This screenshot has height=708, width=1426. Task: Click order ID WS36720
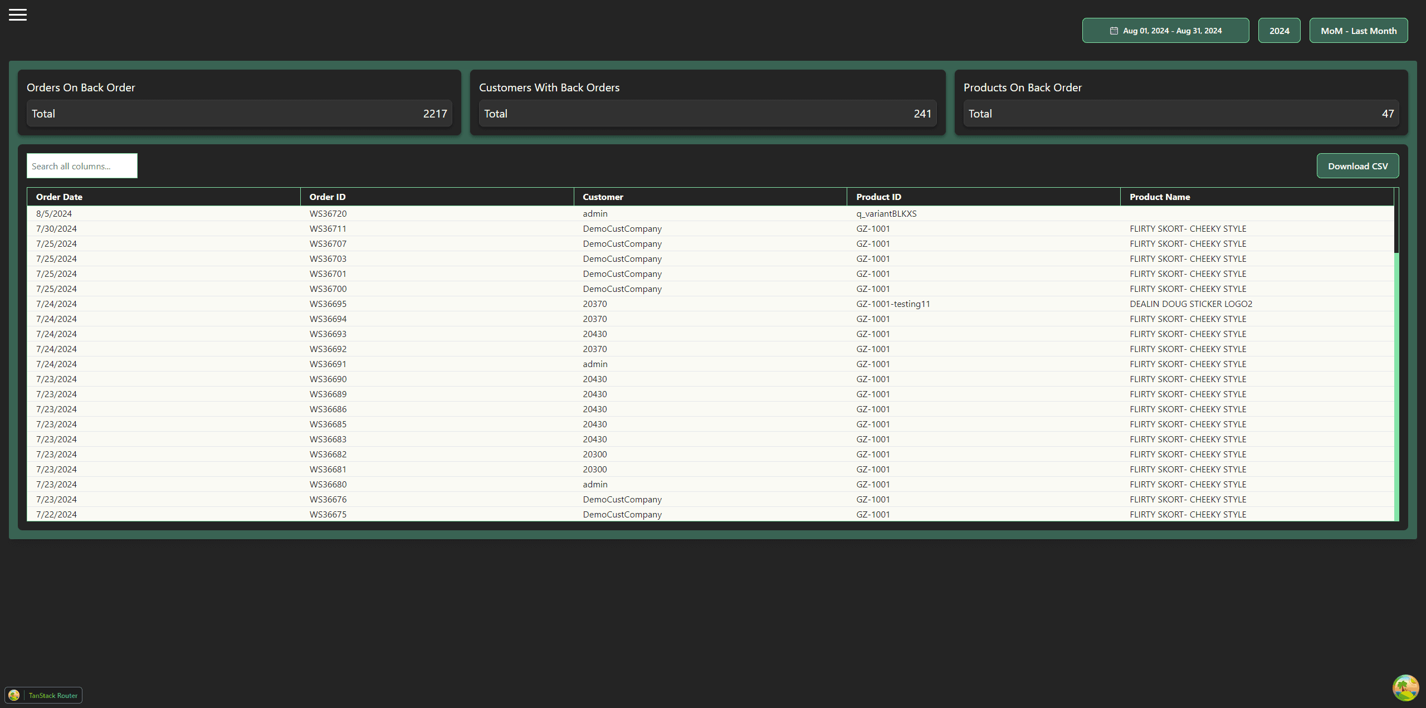[x=328, y=213]
